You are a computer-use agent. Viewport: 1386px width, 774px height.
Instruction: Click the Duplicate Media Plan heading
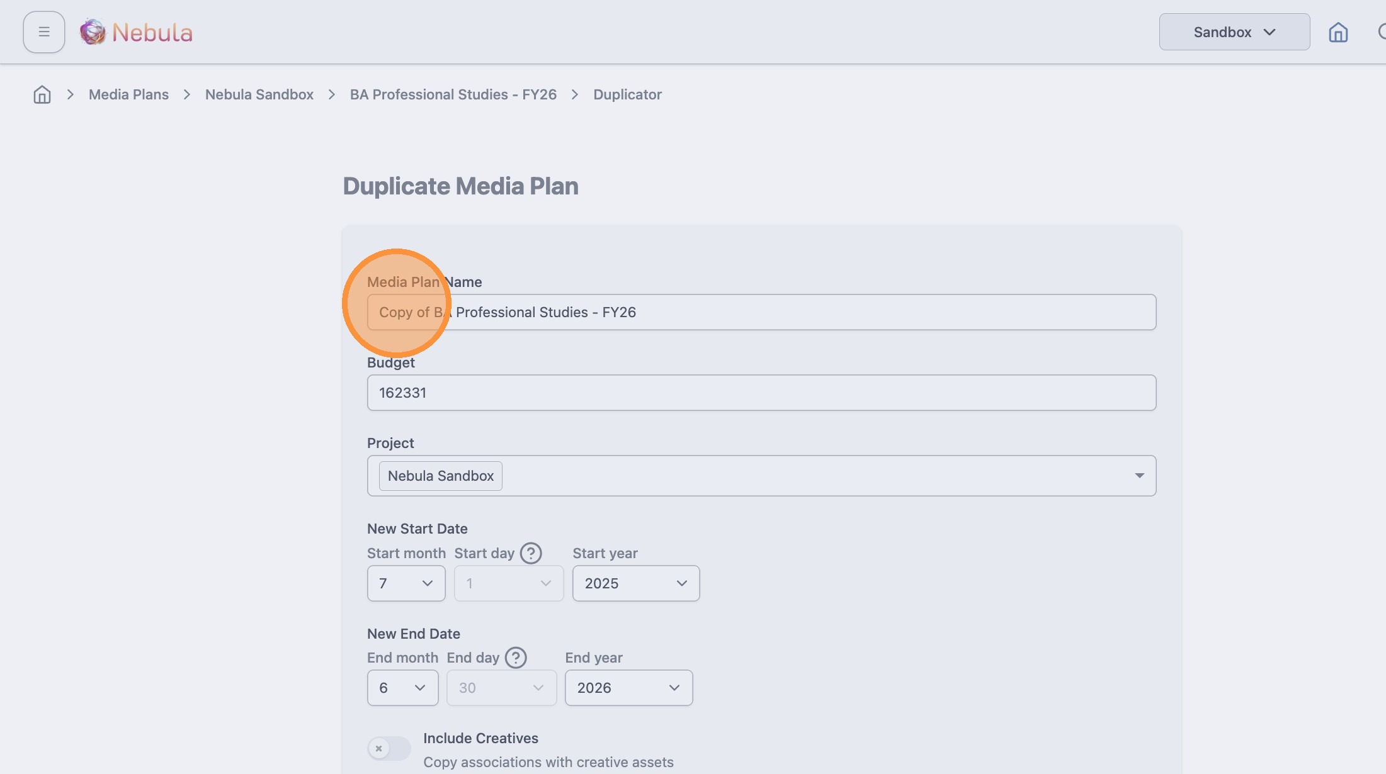[x=460, y=186]
